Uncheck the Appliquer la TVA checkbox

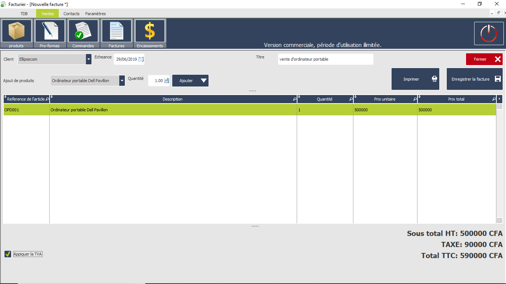[8, 254]
